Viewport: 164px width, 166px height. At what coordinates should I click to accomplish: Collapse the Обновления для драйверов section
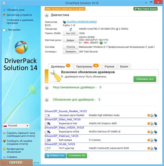coord(47,100)
